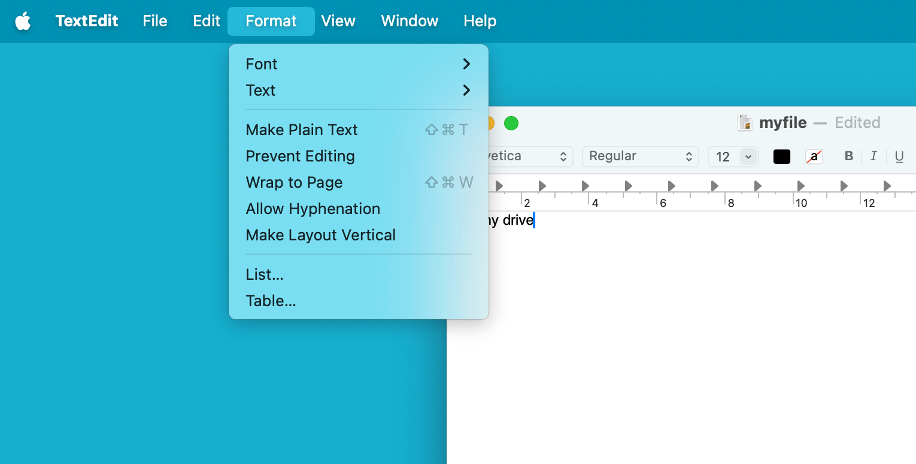Click the myfile document proxy icon
Image resolution: width=916 pixels, height=464 pixels.
745,123
